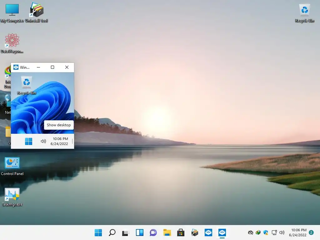The width and height of the screenshot is (320, 240).
Task: Select Recycle Bin inside the Sandbox window
Action: 27,86
